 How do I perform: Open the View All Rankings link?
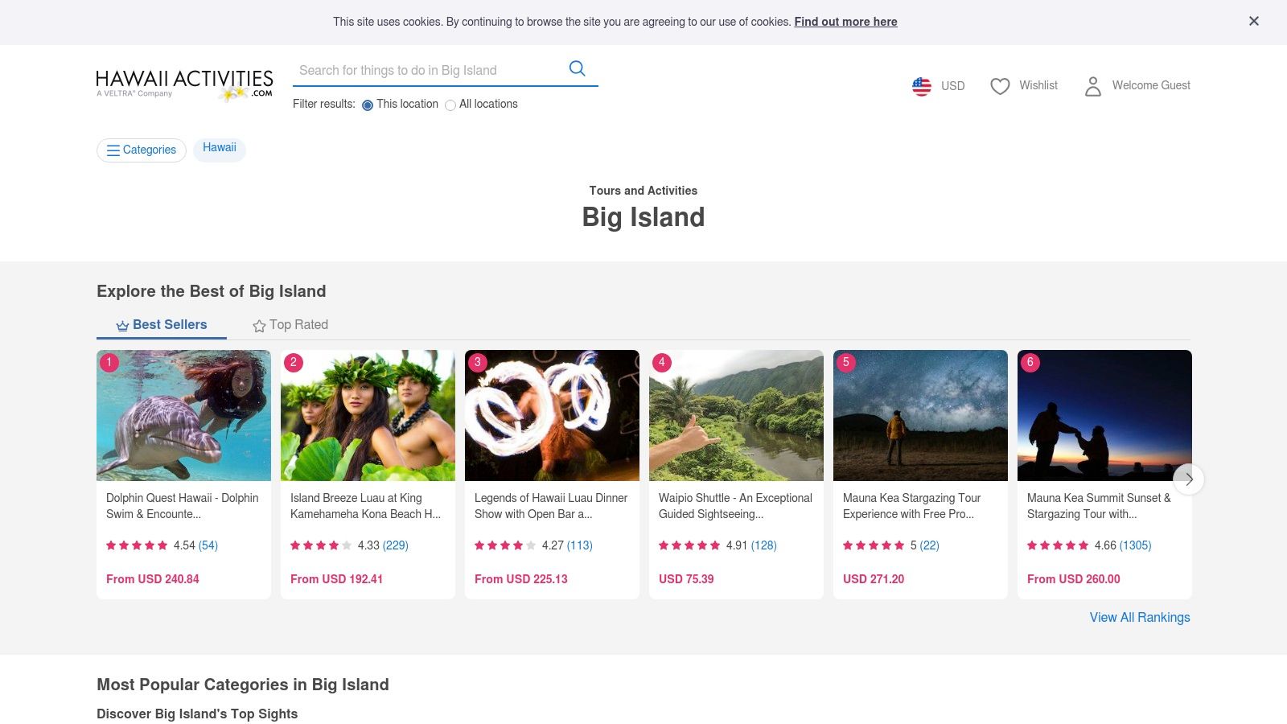[x=1139, y=618]
